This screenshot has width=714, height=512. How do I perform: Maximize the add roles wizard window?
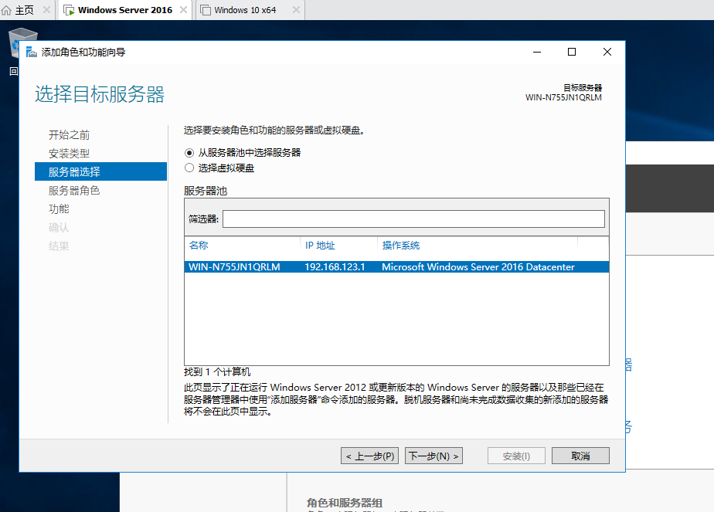(x=572, y=52)
